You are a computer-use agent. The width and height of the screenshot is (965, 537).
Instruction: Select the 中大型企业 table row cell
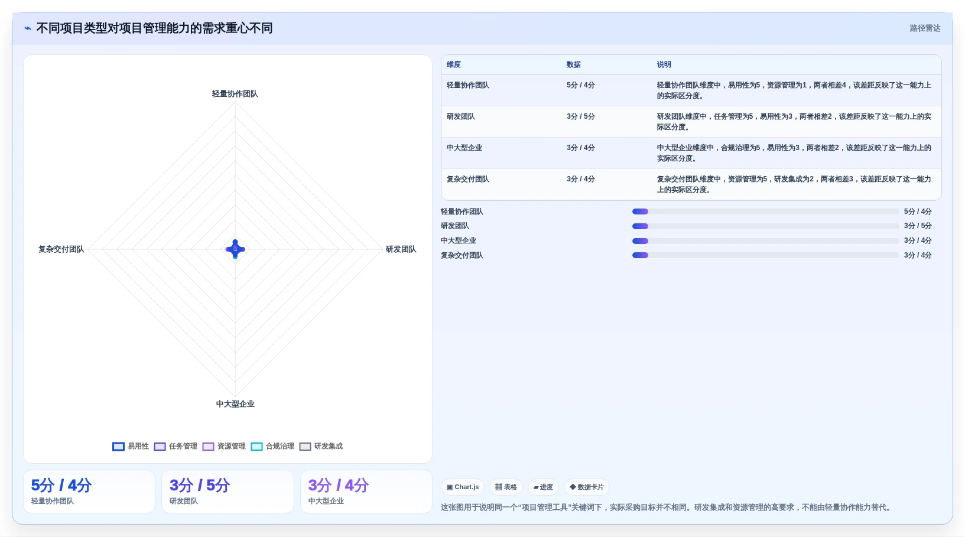(x=464, y=148)
